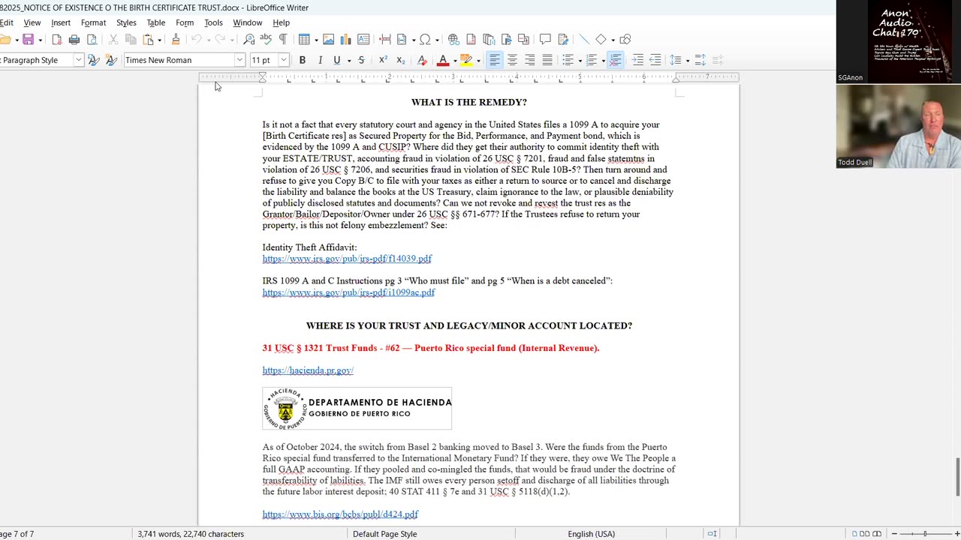961x540 pixels.
Task: Toggle track changes recording
Action: pyautogui.click(x=562, y=40)
